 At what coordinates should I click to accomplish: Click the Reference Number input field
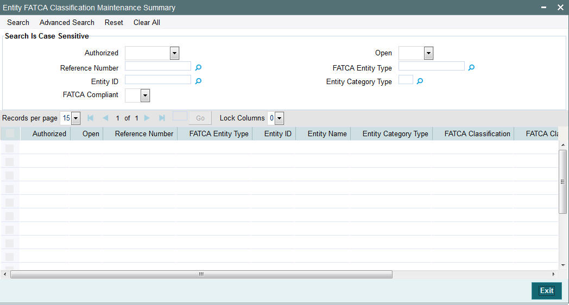tap(158, 66)
